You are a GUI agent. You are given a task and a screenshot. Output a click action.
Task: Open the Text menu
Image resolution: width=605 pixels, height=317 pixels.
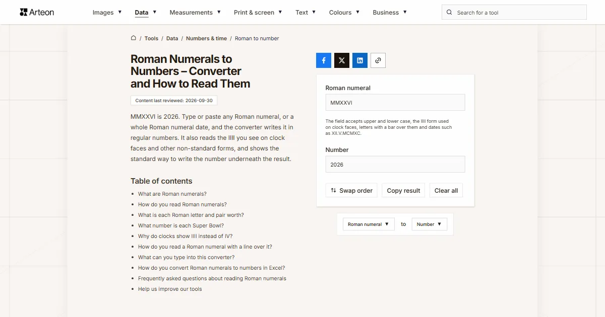pos(306,13)
